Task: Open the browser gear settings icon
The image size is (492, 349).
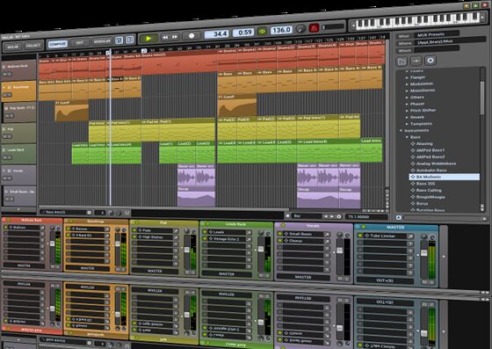Action: click(x=430, y=61)
